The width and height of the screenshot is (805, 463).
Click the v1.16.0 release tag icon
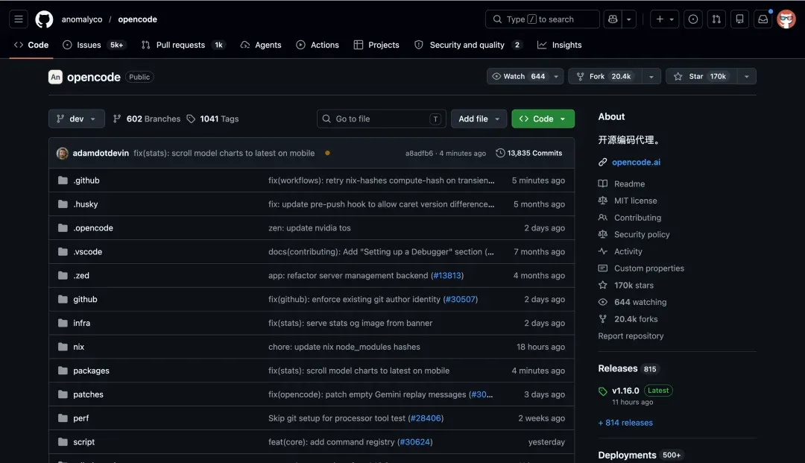click(x=603, y=391)
